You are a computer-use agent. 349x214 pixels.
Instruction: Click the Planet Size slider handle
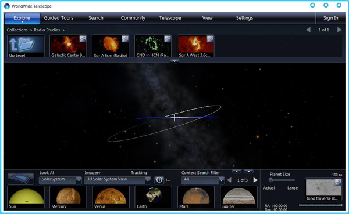click(270, 180)
